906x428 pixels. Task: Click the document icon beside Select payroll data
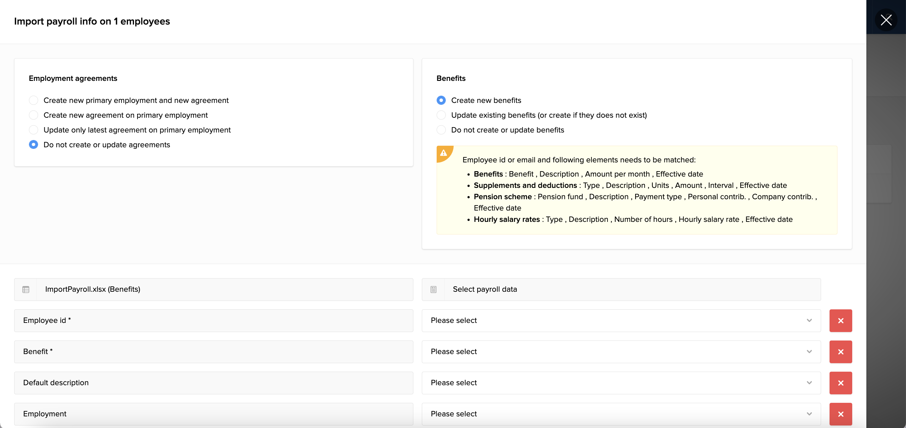tap(433, 289)
